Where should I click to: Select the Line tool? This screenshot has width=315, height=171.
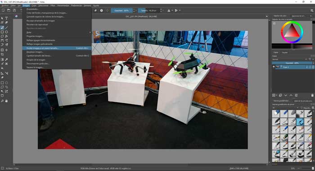[6, 27]
